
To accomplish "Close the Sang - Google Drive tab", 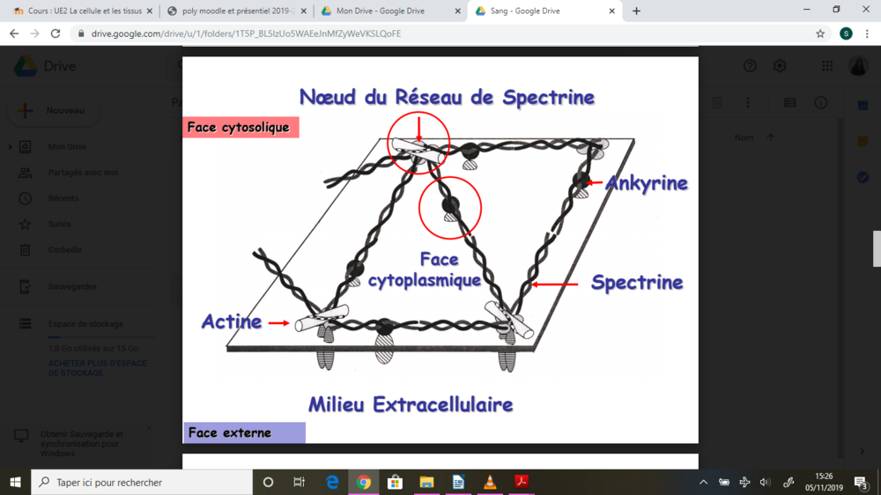I will point(612,11).
